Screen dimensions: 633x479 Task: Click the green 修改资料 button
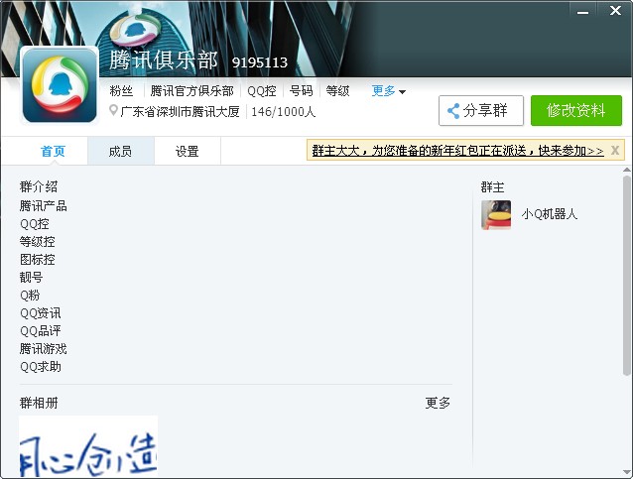click(576, 110)
